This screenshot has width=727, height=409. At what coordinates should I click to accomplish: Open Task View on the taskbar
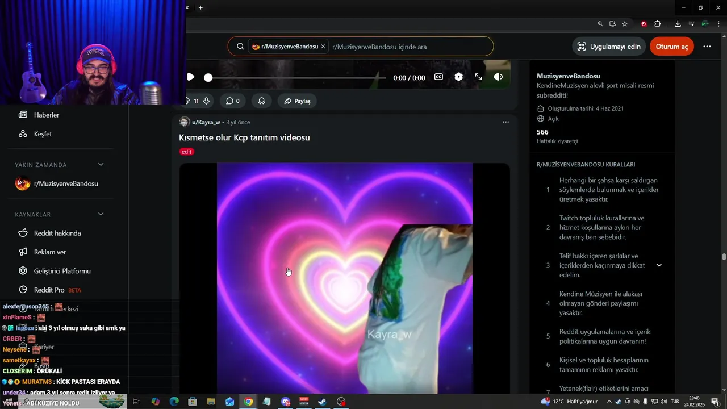(x=136, y=402)
